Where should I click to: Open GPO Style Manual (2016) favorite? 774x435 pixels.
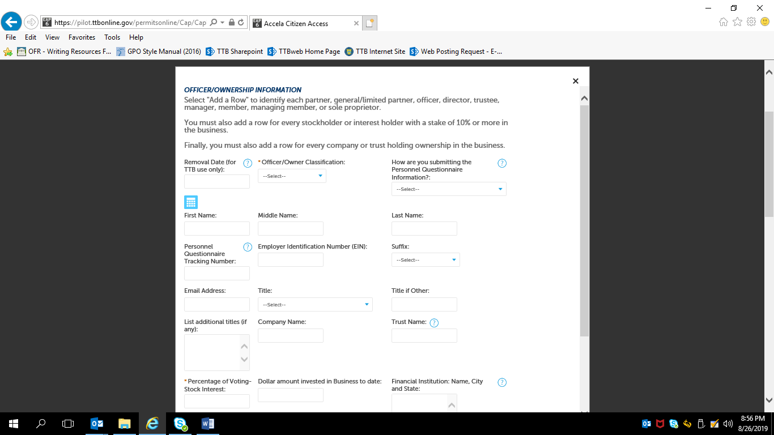point(159,52)
